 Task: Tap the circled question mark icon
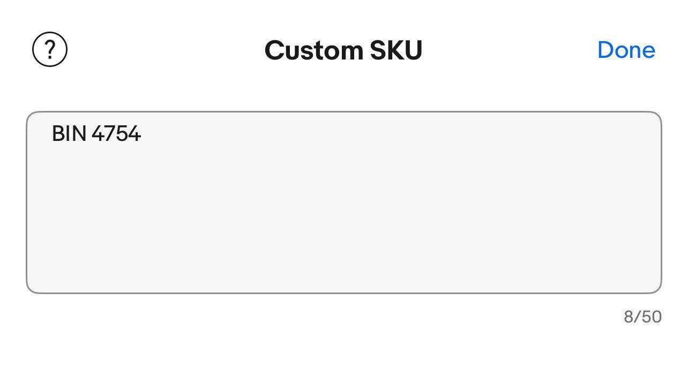point(50,50)
